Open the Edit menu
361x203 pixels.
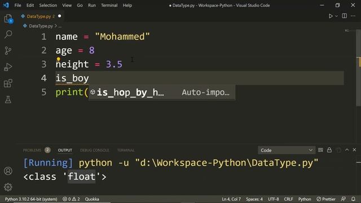click(x=30, y=5)
